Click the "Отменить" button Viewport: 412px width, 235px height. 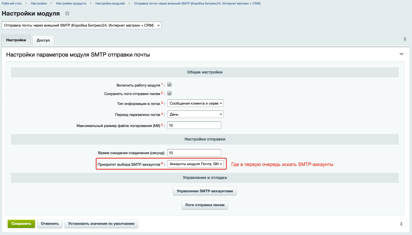pyautogui.click(x=50, y=224)
